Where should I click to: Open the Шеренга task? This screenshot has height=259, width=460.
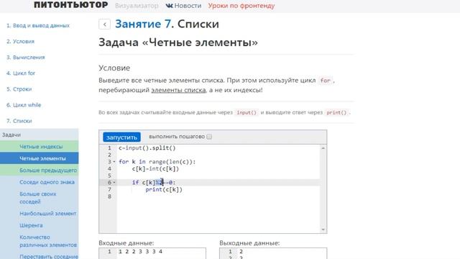(x=31, y=225)
